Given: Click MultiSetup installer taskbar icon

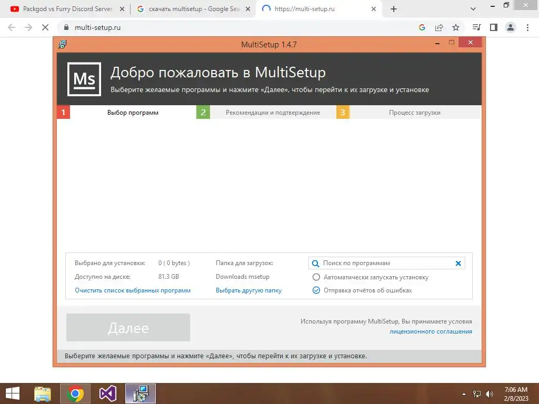Looking at the screenshot, I should point(140,393).
